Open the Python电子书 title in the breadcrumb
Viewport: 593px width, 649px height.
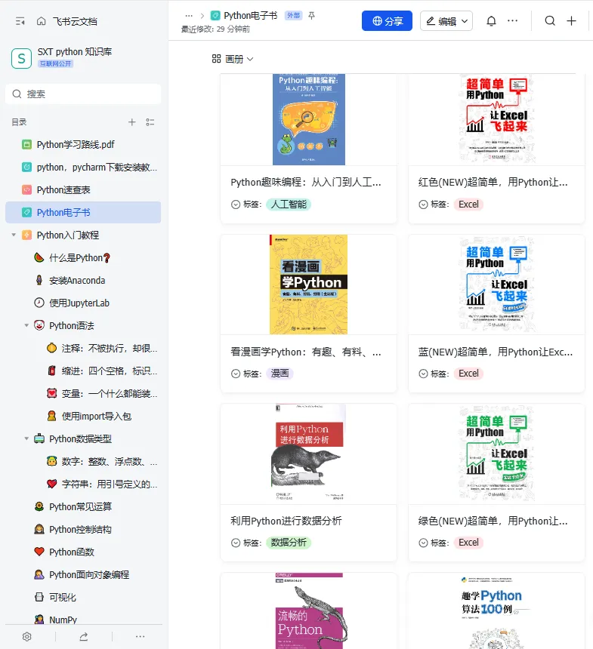pyautogui.click(x=250, y=15)
